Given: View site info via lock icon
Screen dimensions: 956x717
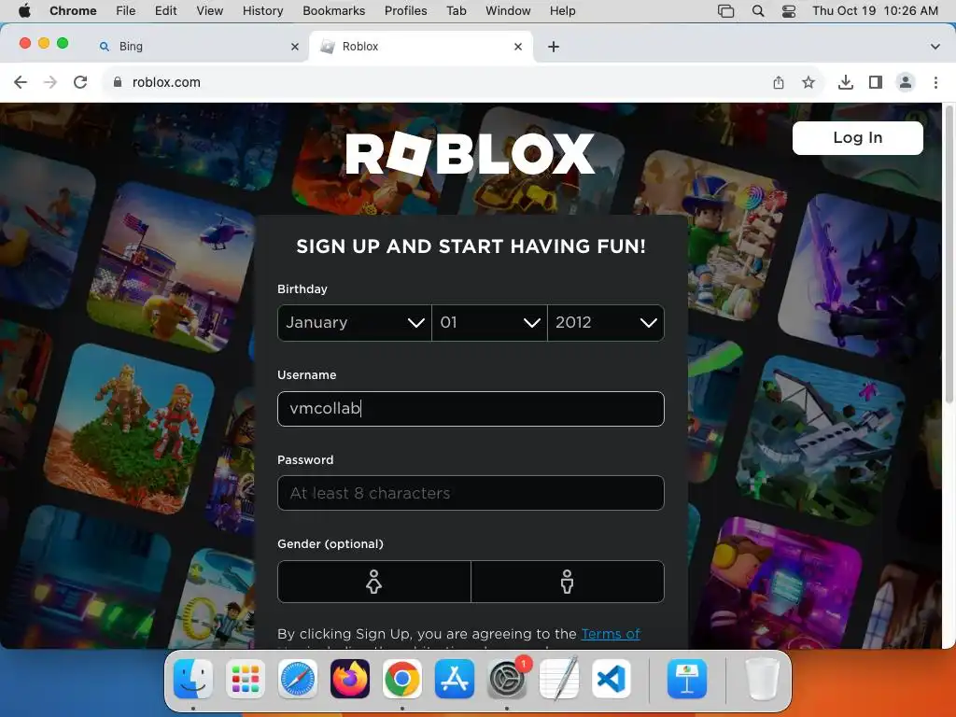Looking at the screenshot, I should (118, 82).
